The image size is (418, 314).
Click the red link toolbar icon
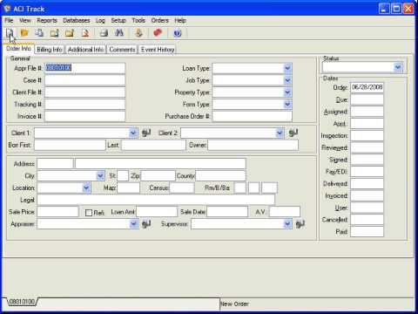pyautogui.click(x=158, y=33)
